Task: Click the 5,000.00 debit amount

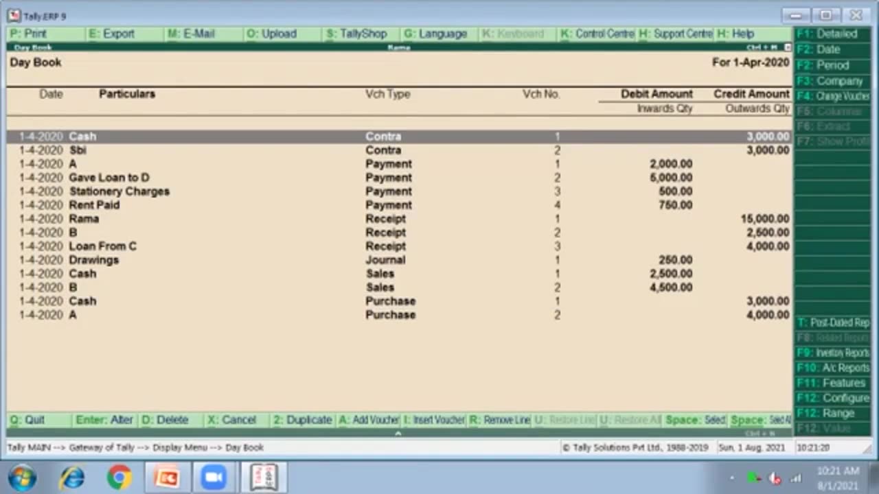Action: (x=671, y=178)
